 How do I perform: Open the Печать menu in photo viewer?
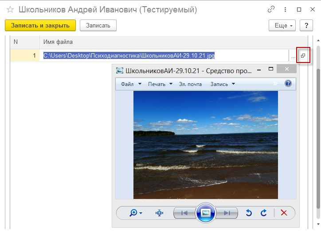[160, 84]
